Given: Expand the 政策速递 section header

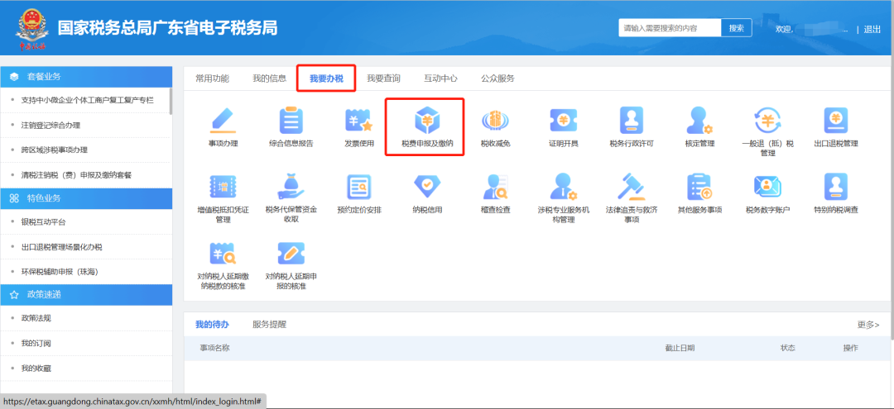Looking at the screenshot, I should [x=87, y=295].
